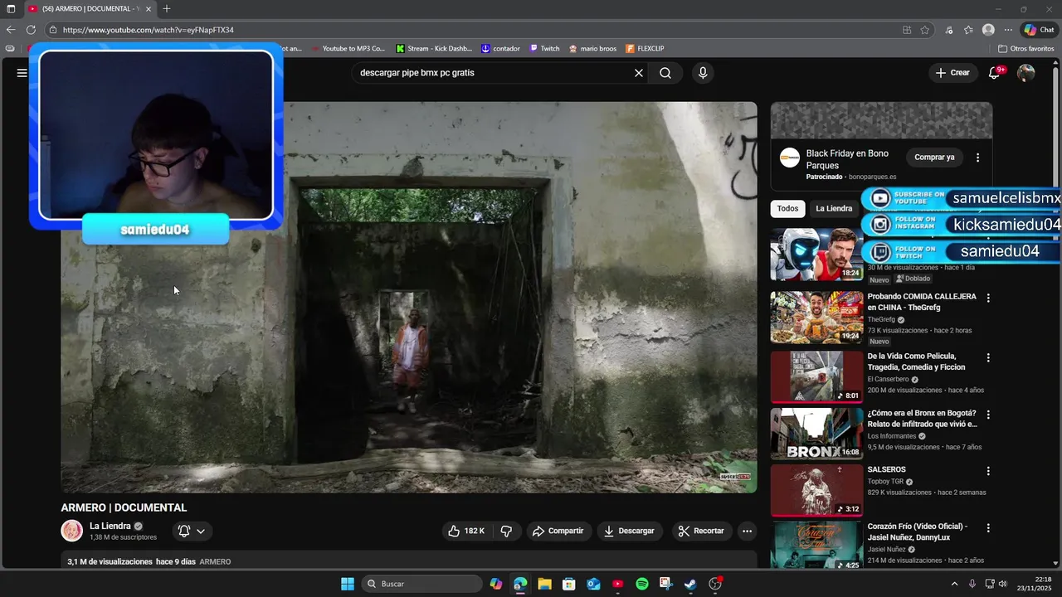Image resolution: width=1062 pixels, height=597 pixels.
Task: Open options for Corazón Frío video
Action: 988,527
